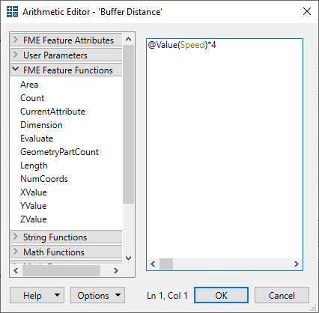Click the expression editor scroll right arrow

click(x=297, y=264)
